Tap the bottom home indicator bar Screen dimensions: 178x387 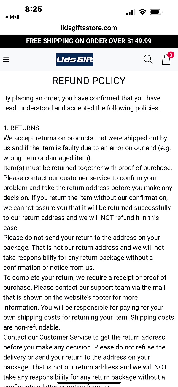[x=89, y=383]
